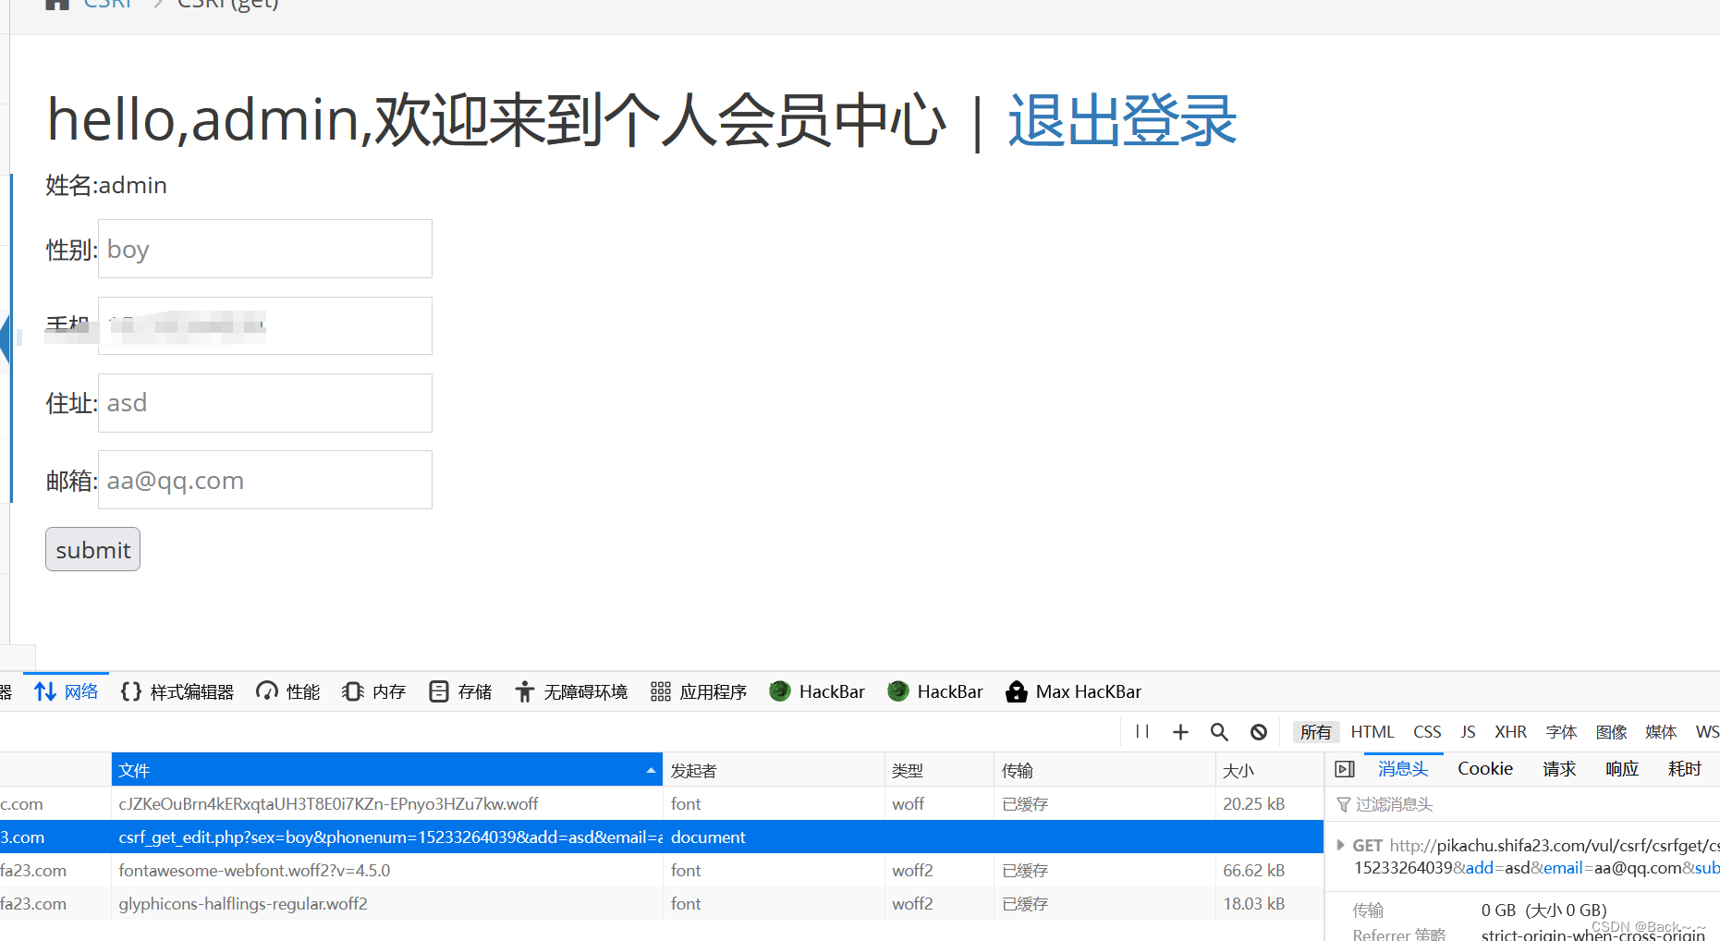Click the submit button

click(92, 549)
